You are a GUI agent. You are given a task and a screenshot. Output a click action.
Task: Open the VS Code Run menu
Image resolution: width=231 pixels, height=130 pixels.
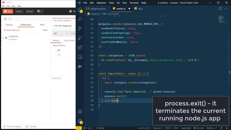[x=125, y=3]
